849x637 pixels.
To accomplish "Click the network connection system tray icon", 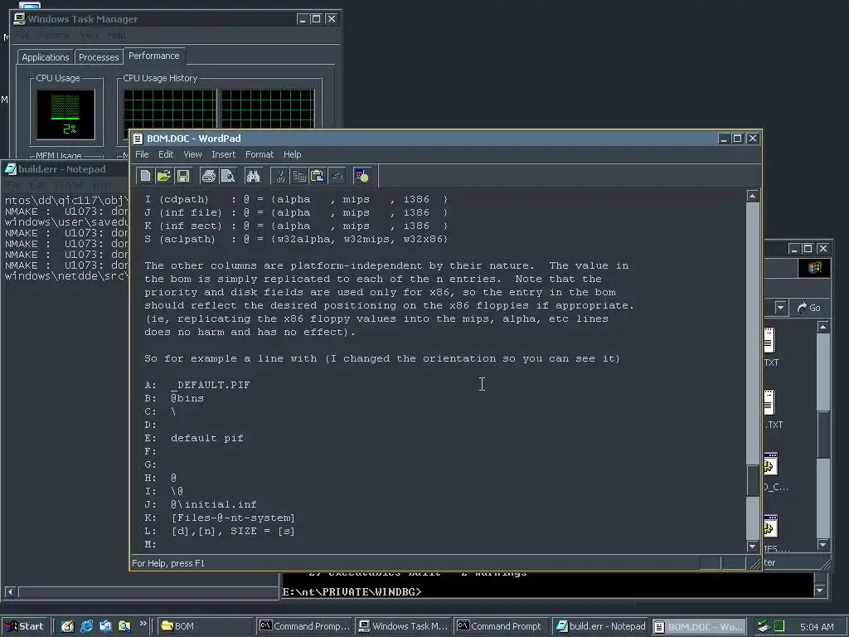I will [x=764, y=626].
